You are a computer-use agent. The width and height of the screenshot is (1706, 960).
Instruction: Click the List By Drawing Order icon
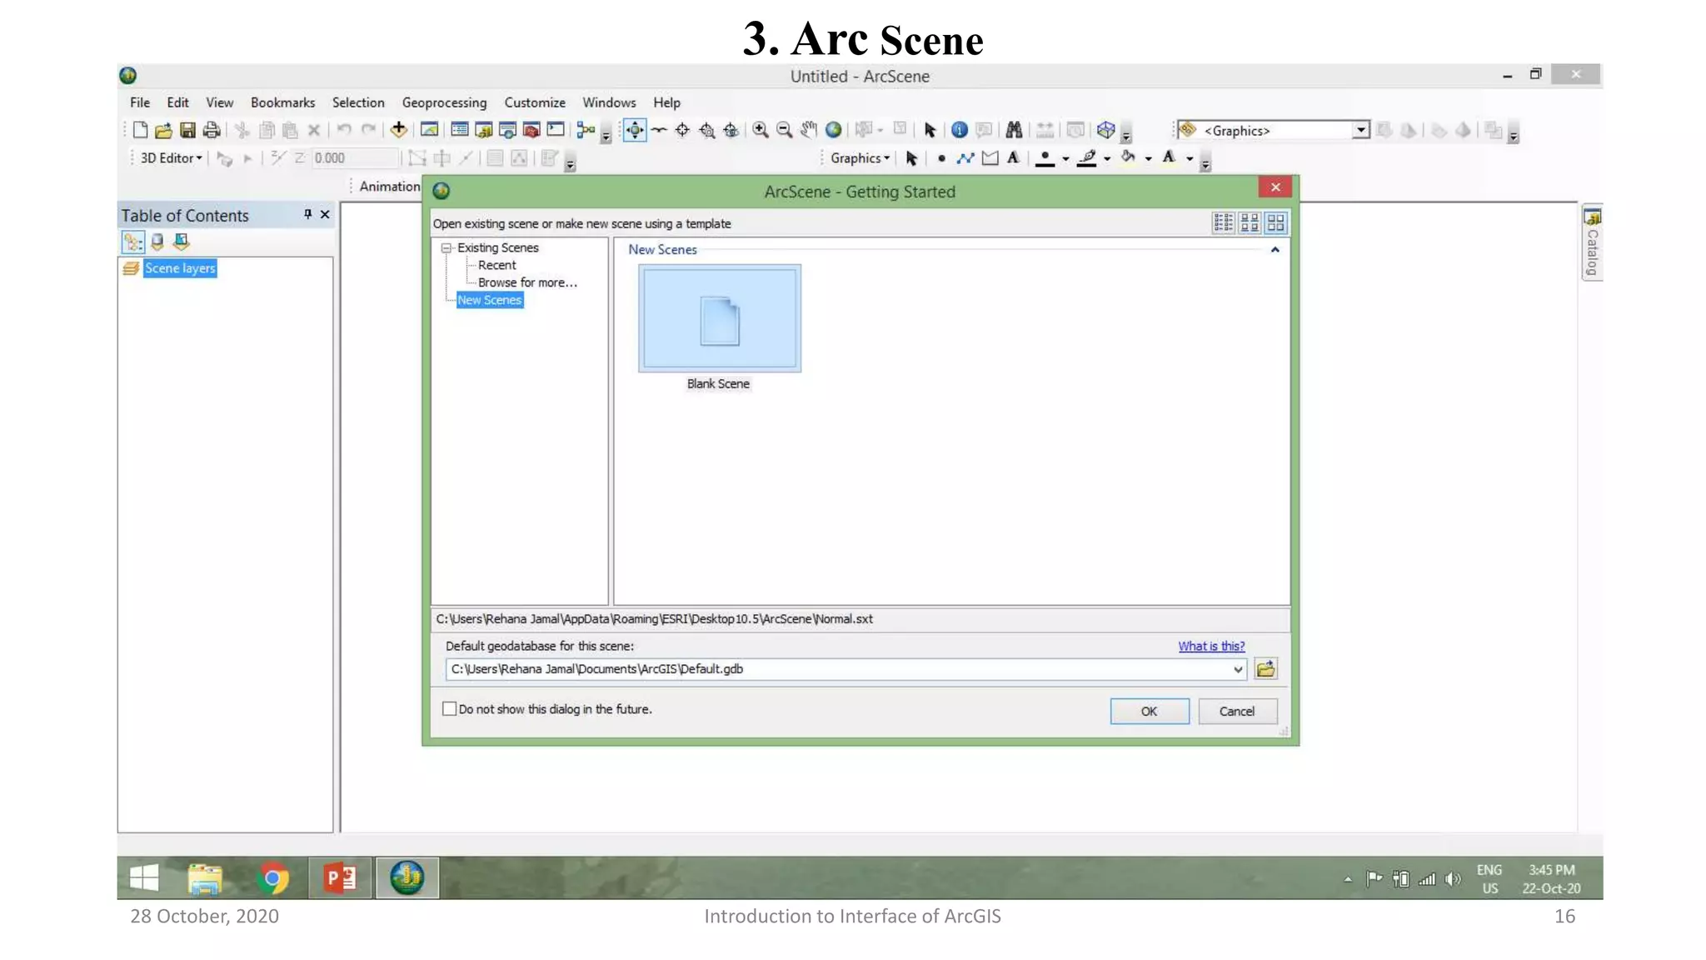(x=133, y=242)
